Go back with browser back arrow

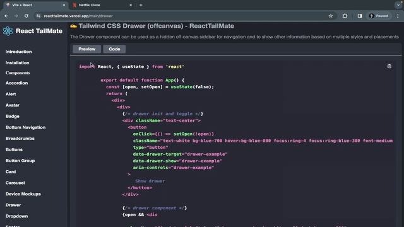pos(6,16)
